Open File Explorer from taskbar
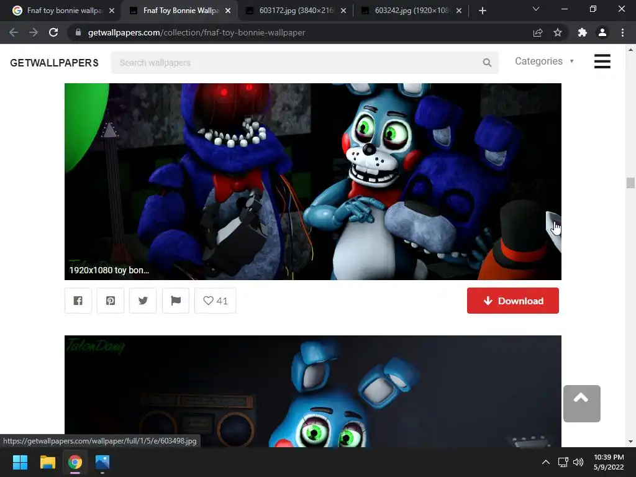The image size is (636, 477). (47, 462)
